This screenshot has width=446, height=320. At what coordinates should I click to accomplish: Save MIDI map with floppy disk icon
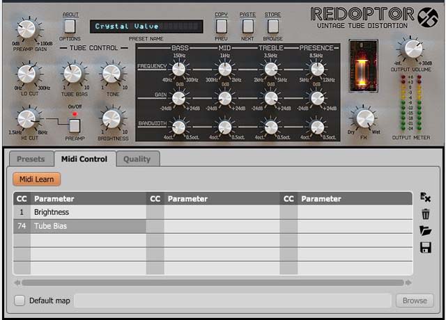point(425,248)
